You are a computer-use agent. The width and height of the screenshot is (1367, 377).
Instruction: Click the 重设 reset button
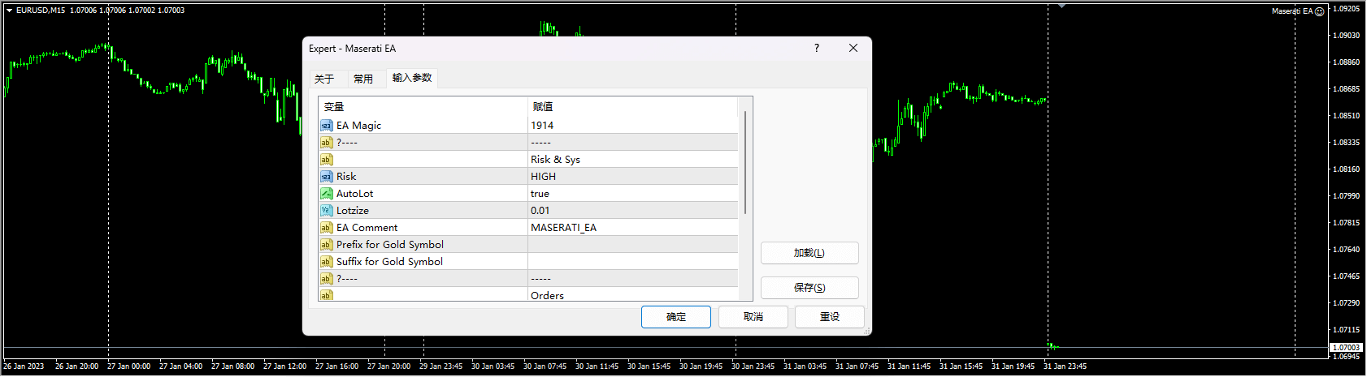(x=829, y=317)
